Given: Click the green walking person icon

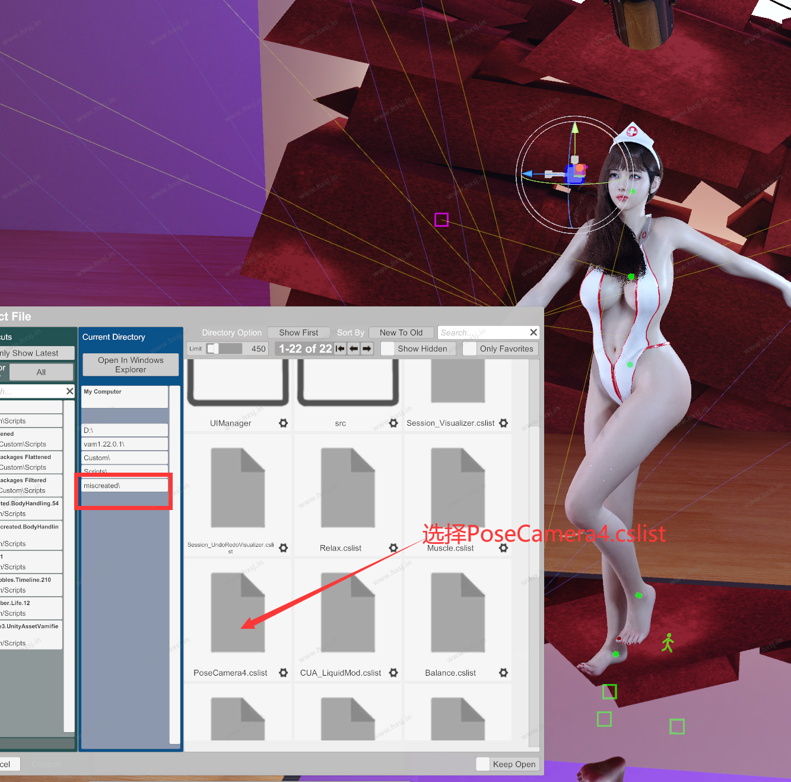Looking at the screenshot, I should (x=668, y=642).
